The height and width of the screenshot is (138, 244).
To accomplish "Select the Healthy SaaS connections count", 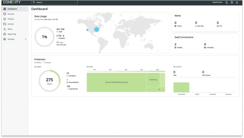I will coord(175,44).
